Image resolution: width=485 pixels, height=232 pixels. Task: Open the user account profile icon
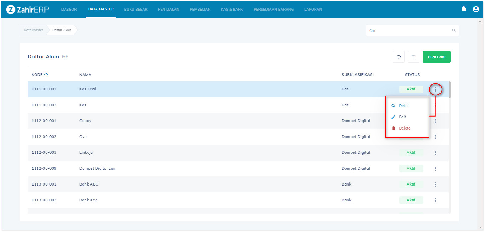point(476,10)
